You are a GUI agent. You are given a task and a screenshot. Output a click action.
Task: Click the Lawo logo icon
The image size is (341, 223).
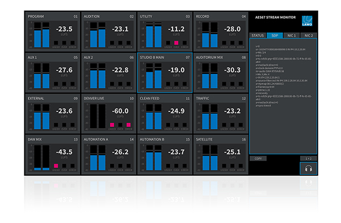coord(307,21)
